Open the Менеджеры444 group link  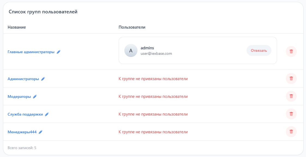[x=22, y=132]
